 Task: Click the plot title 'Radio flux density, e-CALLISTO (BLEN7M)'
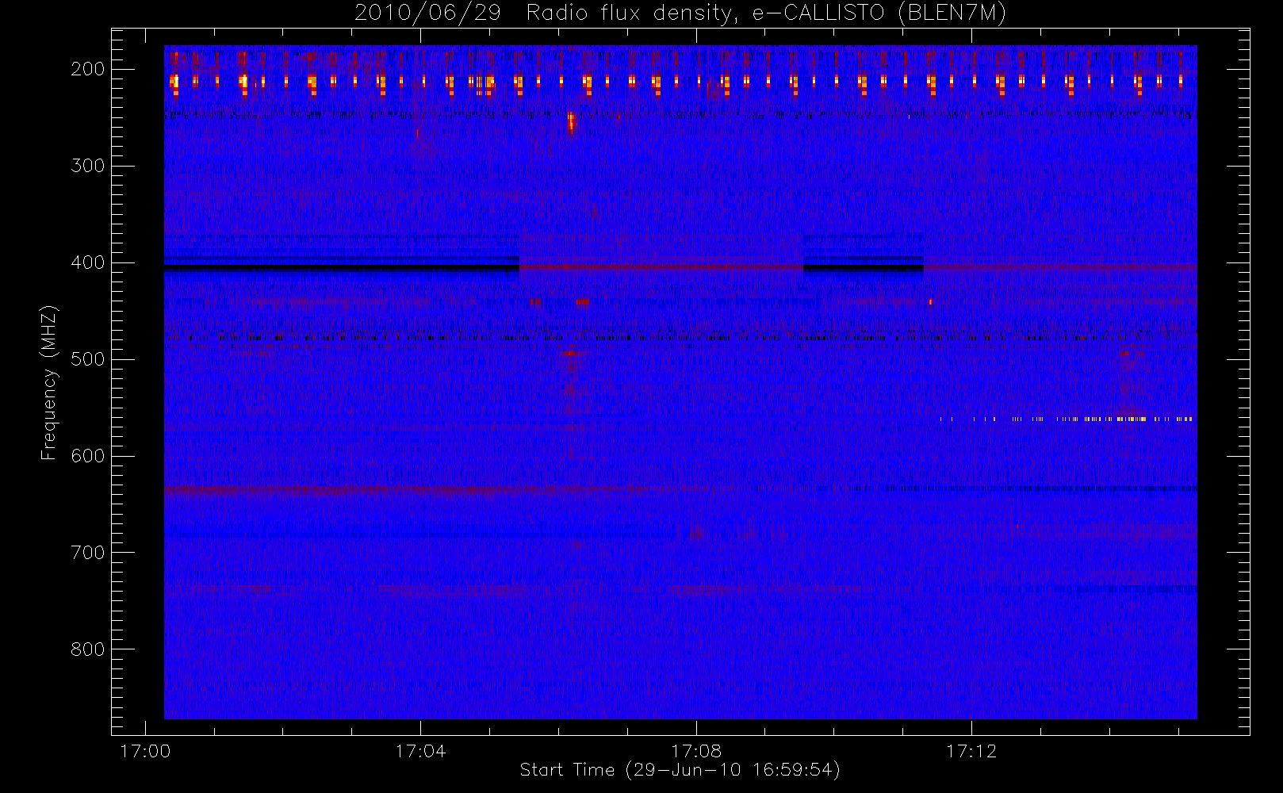(x=766, y=13)
